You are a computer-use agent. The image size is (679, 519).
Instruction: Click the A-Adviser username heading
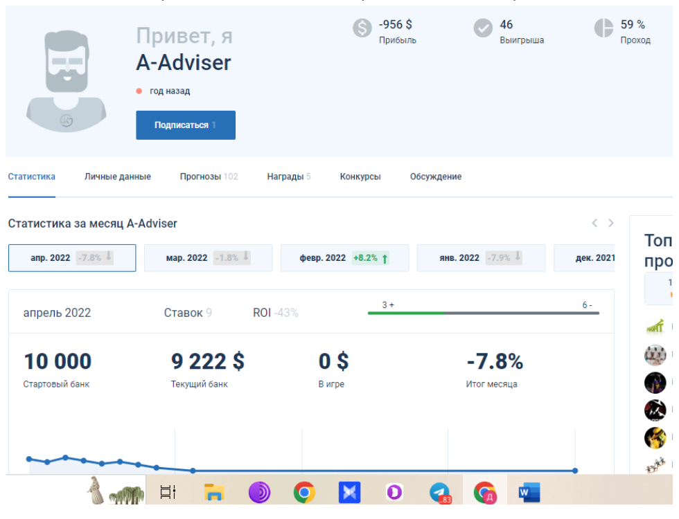click(x=184, y=63)
